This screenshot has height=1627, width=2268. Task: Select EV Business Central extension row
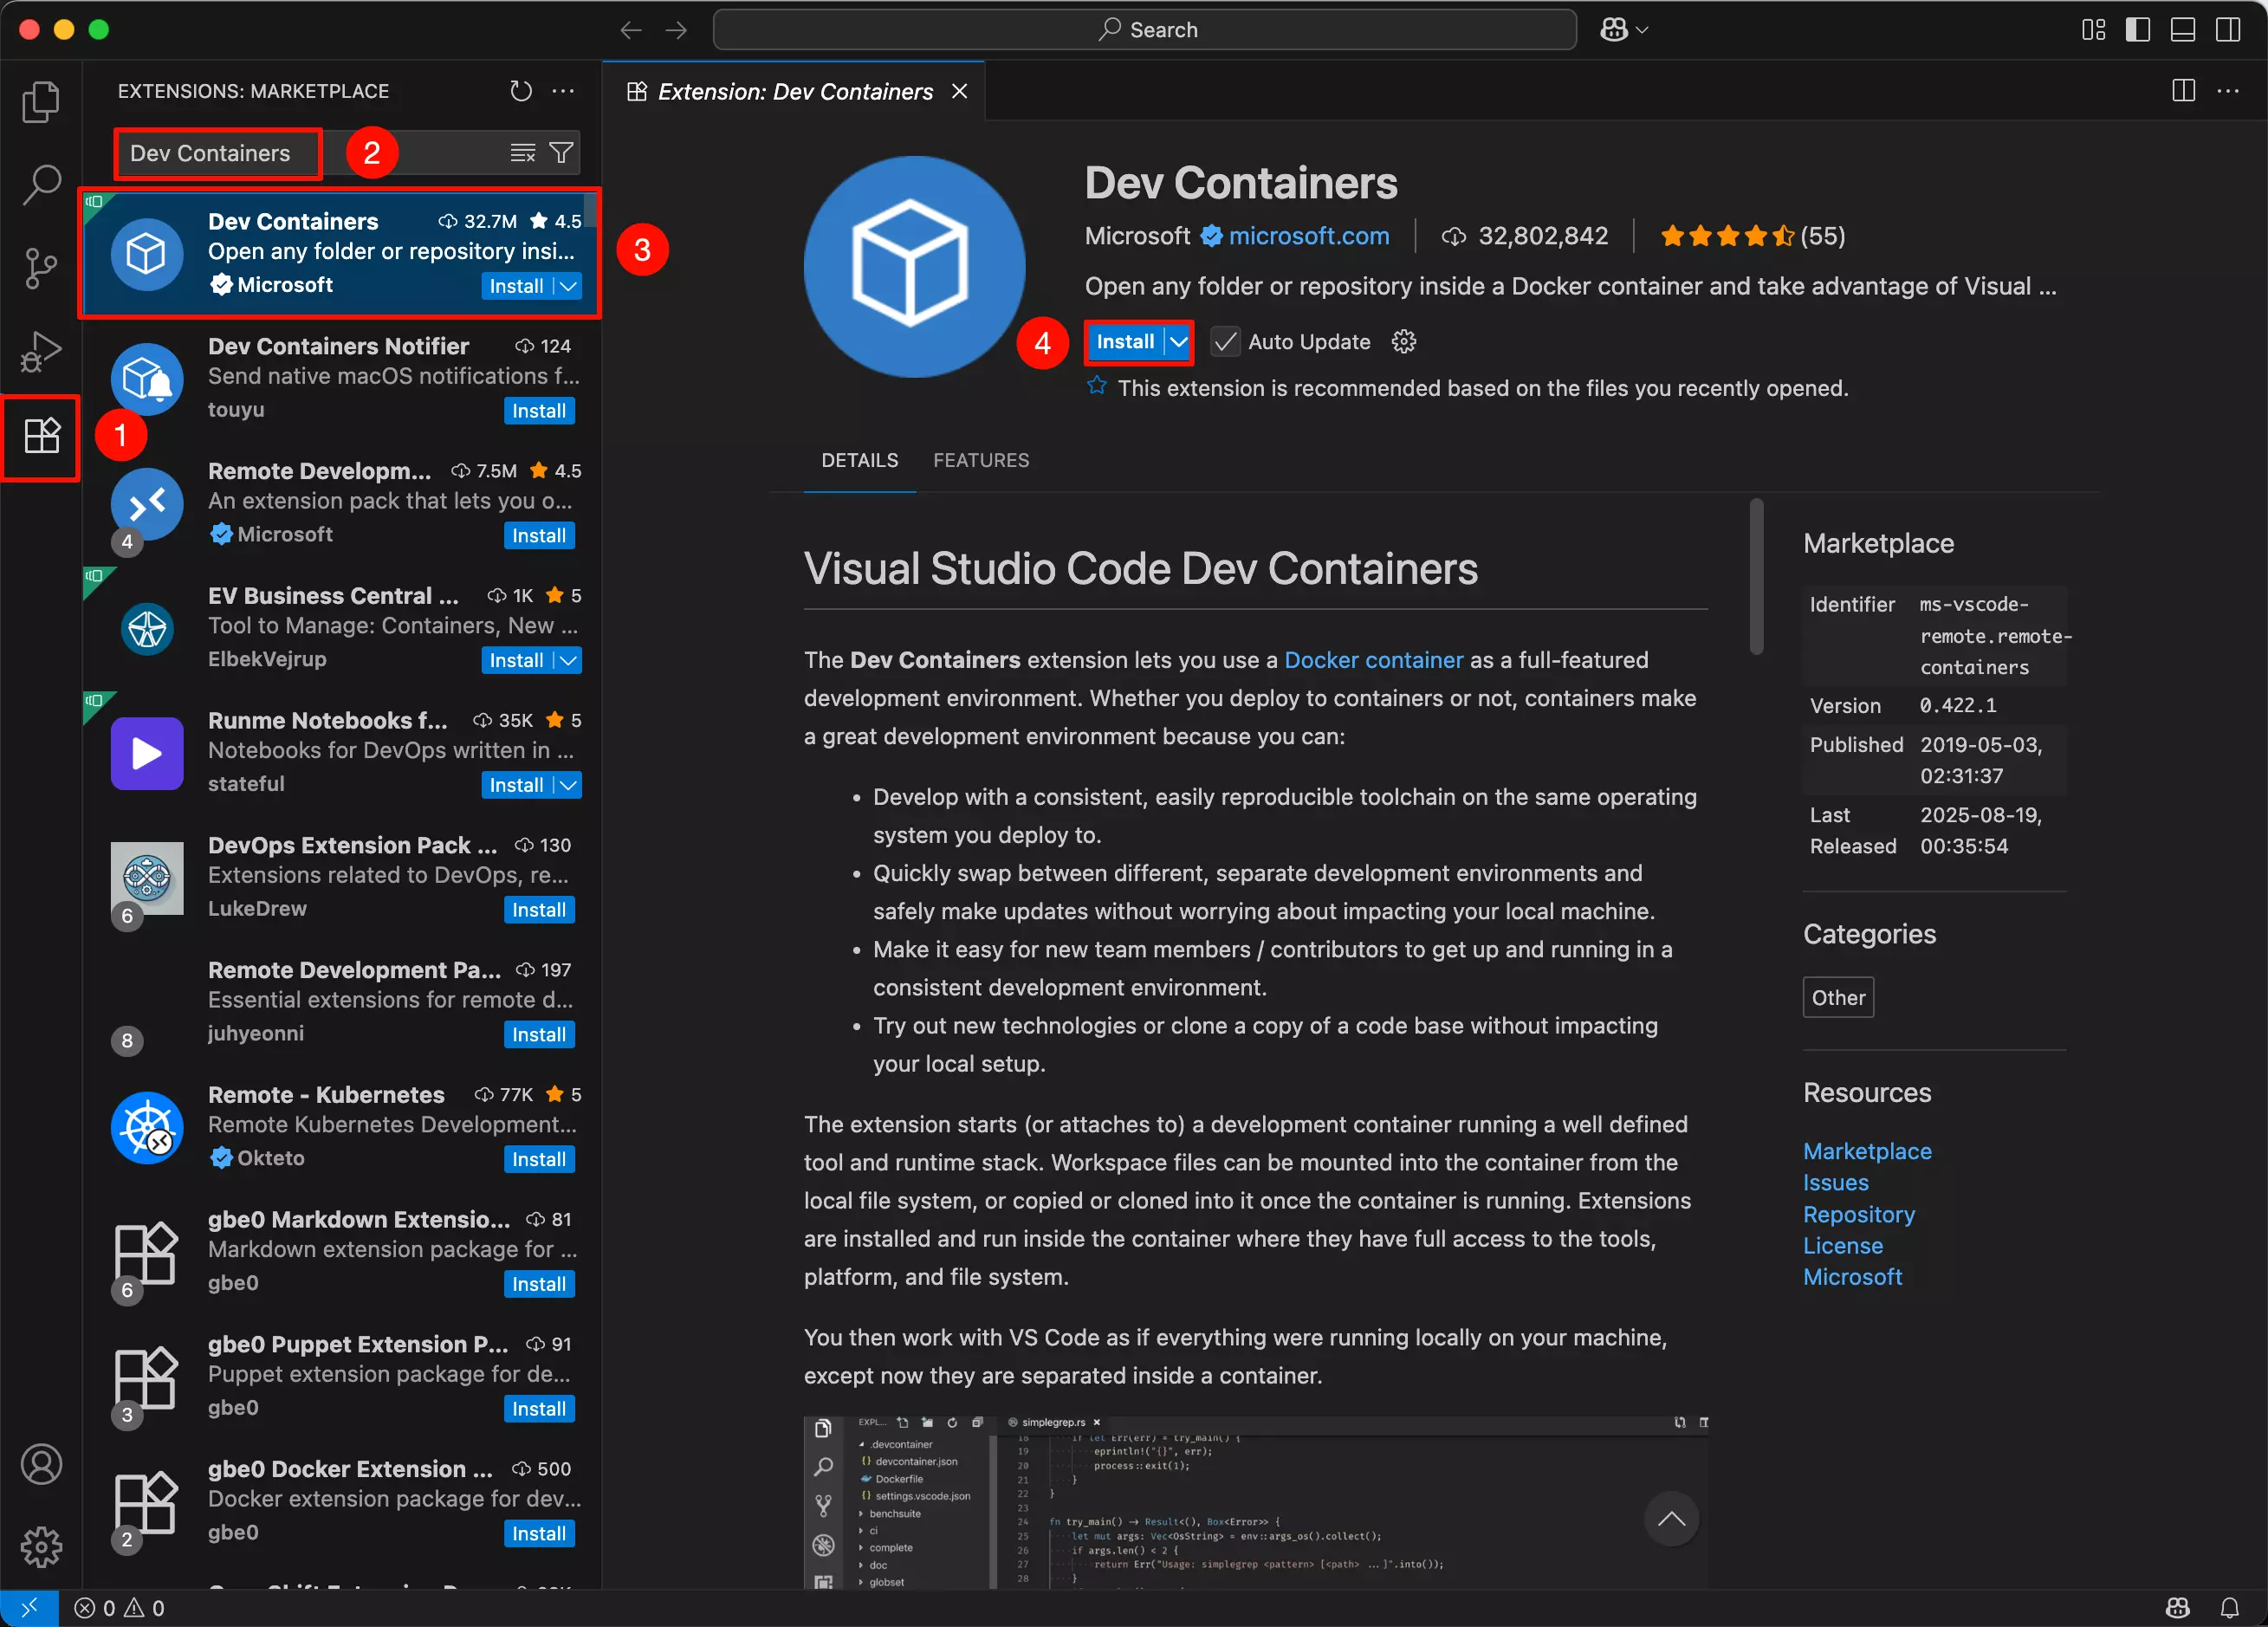click(x=341, y=627)
